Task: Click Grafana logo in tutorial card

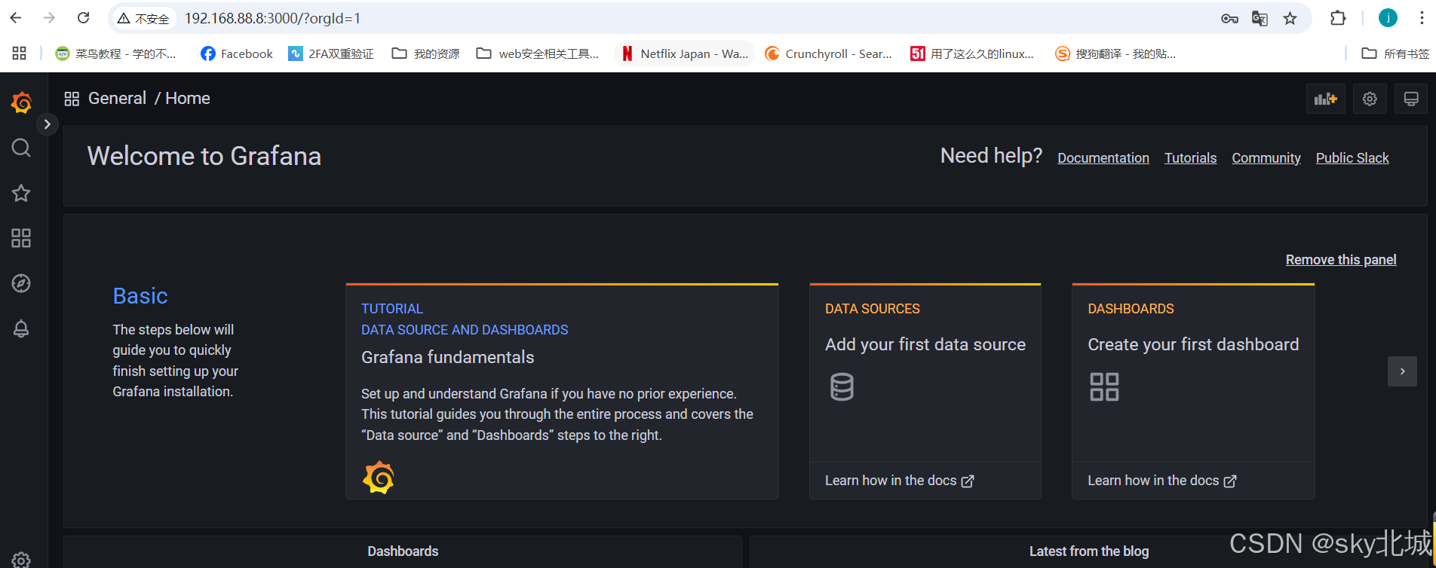Action: 379,477
